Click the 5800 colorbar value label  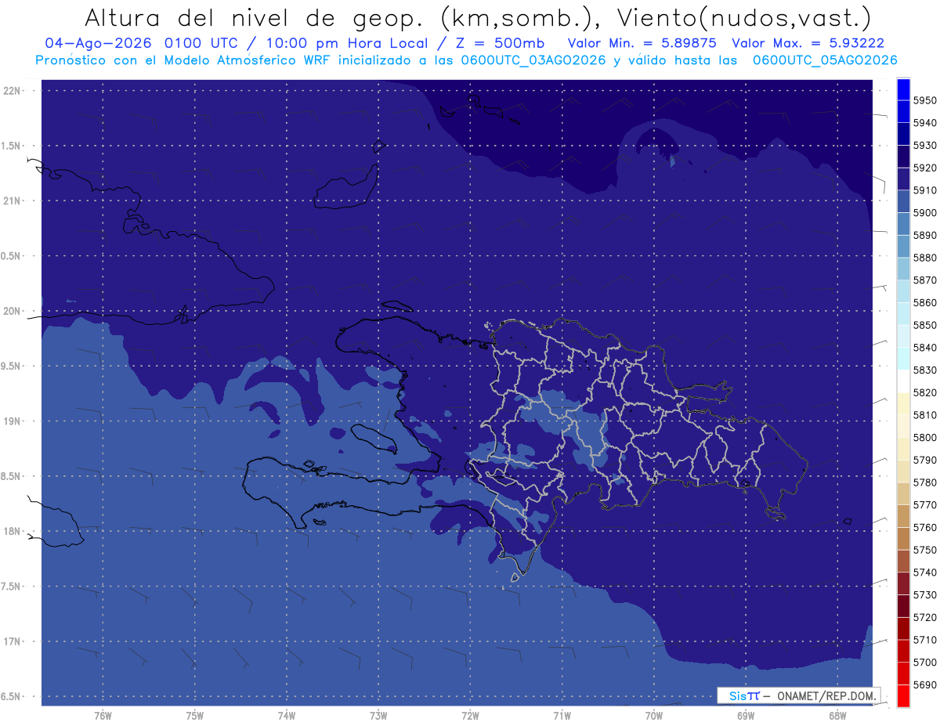(924, 437)
